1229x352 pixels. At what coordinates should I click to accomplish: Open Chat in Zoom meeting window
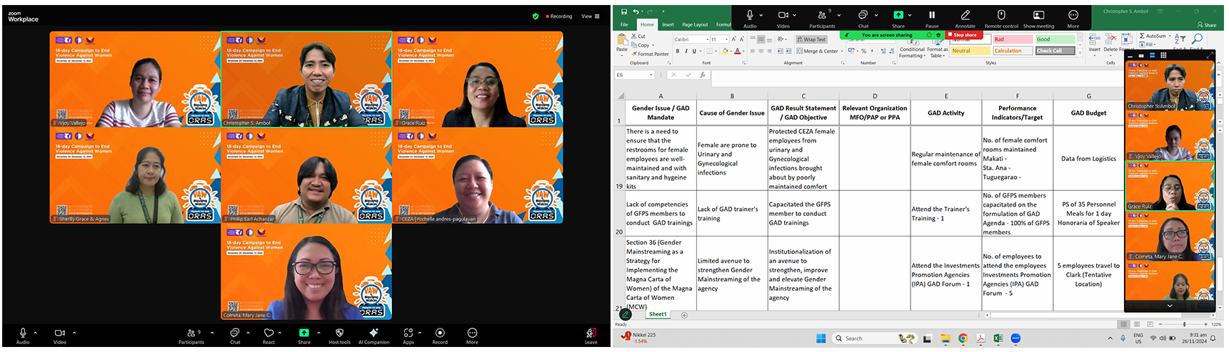(235, 335)
